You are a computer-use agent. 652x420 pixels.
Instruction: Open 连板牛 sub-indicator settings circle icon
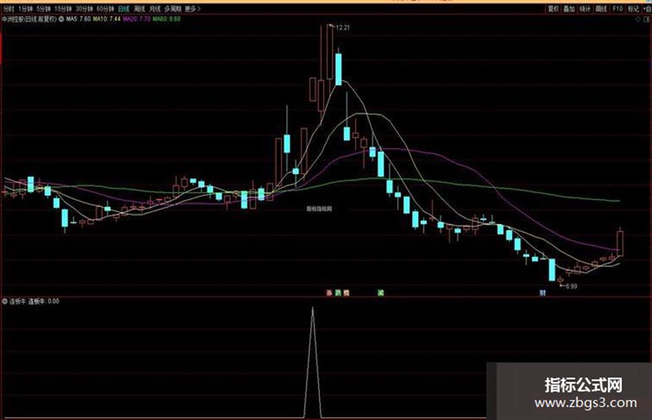[5, 301]
